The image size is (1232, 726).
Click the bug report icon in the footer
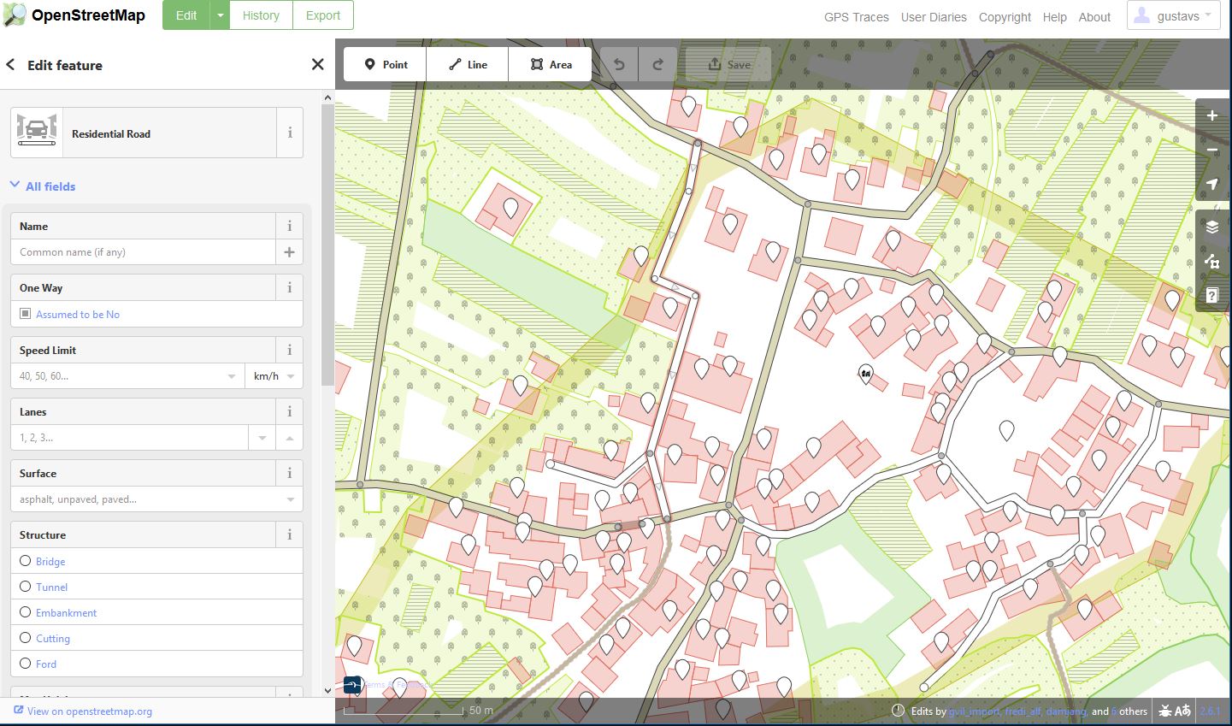click(x=1164, y=711)
